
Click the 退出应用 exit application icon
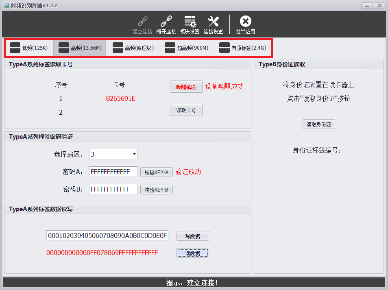pos(246,24)
